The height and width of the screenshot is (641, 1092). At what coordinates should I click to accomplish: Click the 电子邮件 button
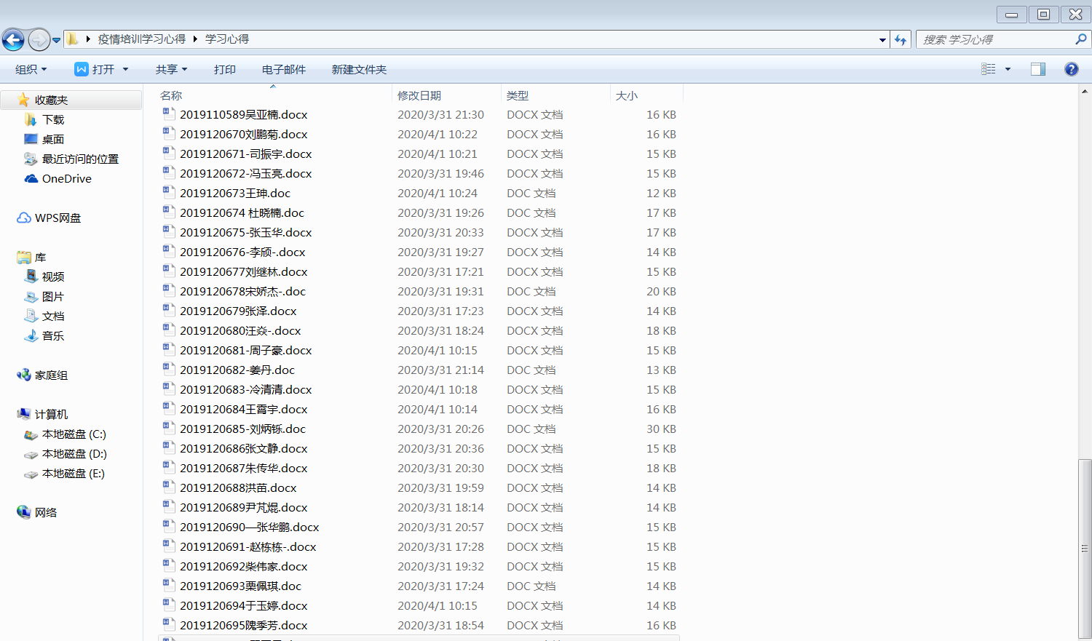pos(283,70)
